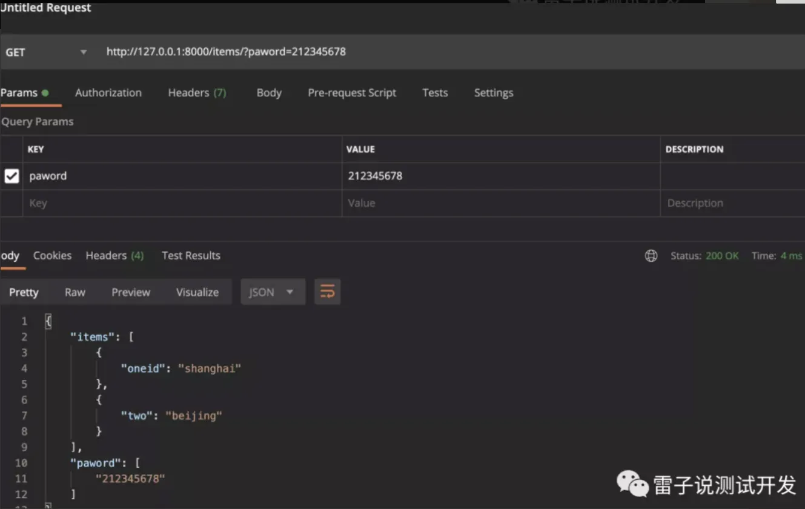
Task: Open the response Cookies tab
Action: pos(52,256)
